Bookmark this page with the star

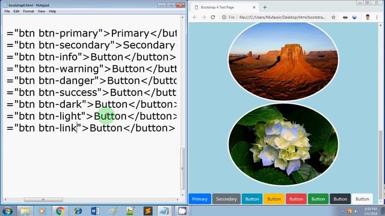[333, 17]
